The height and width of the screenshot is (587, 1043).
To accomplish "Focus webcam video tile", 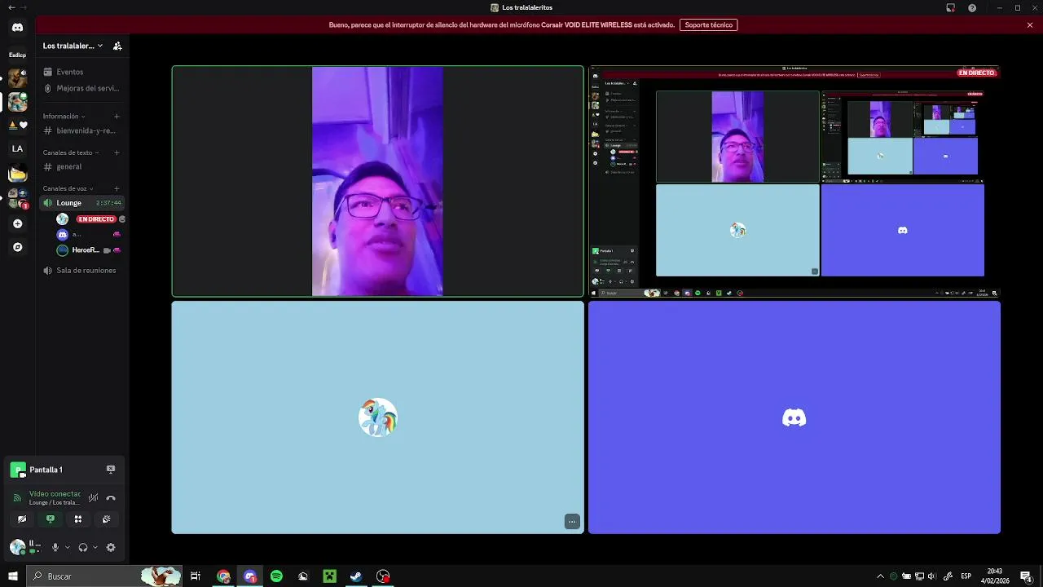I will 378,181.
